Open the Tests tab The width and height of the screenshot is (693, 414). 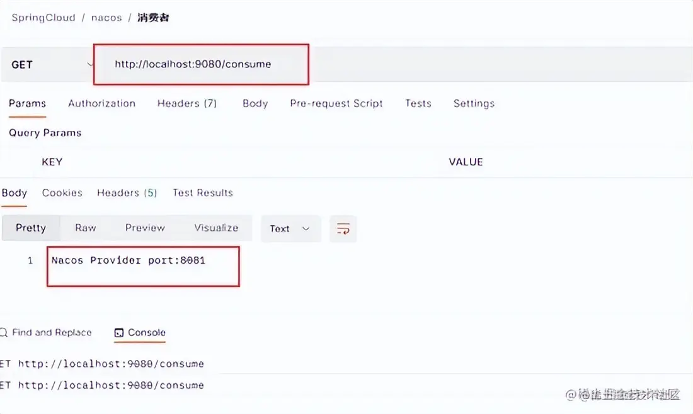point(418,103)
